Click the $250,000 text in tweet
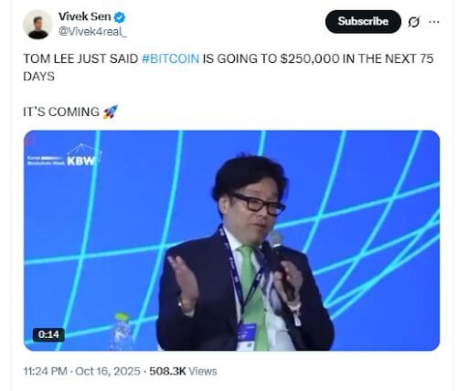The width and height of the screenshot is (468, 391). pos(310,58)
